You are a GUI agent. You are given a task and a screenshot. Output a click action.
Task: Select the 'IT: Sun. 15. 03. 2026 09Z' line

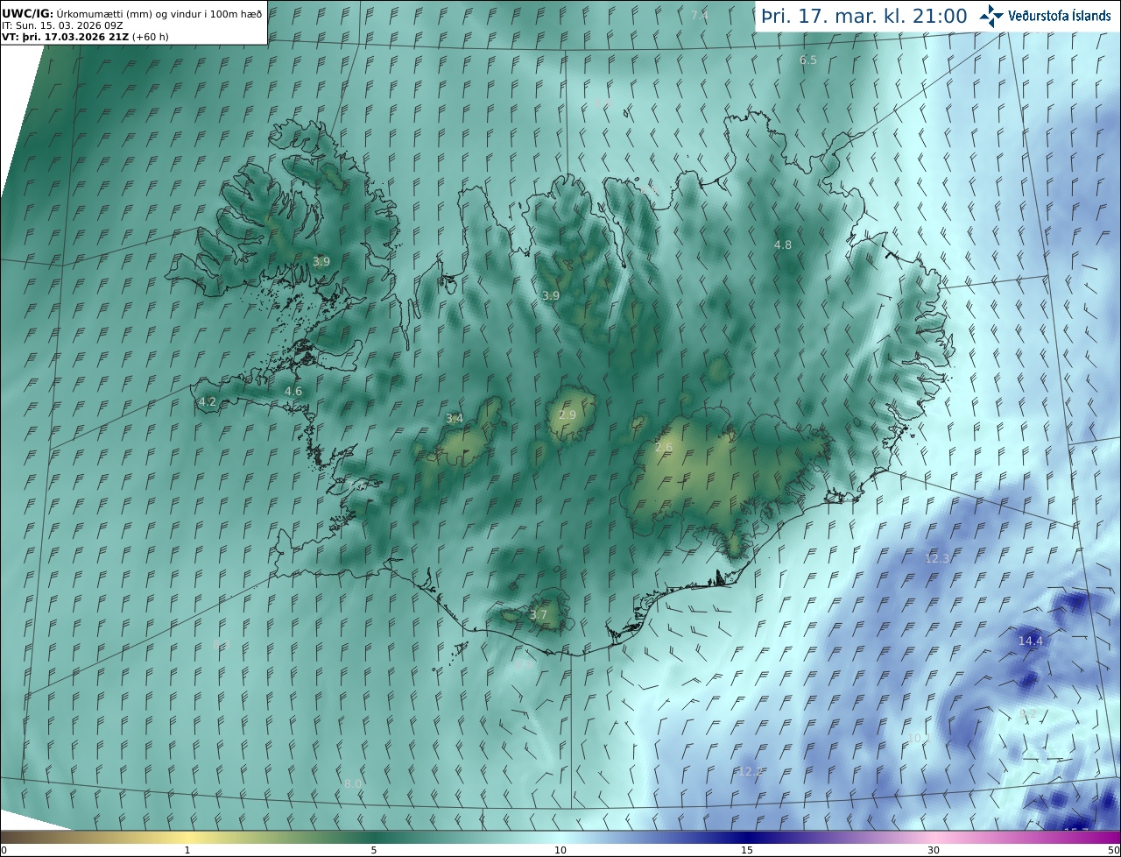point(63,25)
